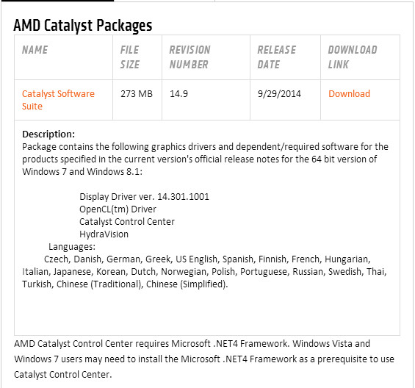Screen dimensions: 415x388
Task: Click the RELEASE DATE column header
Action: click(x=277, y=57)
